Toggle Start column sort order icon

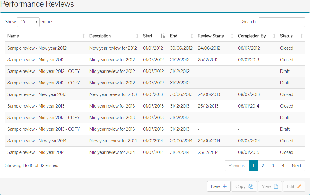point(163,36)
